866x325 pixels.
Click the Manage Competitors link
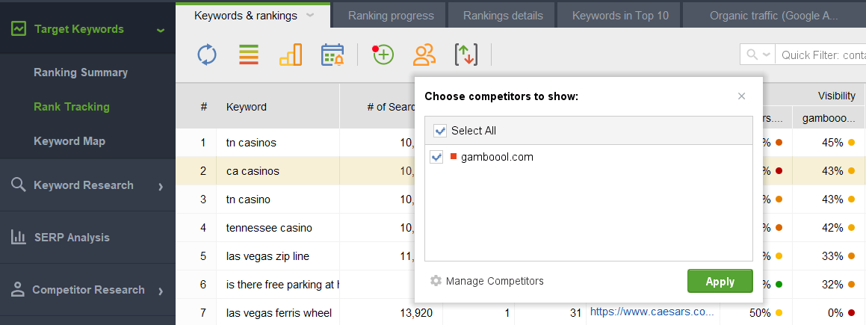point(495,281)
